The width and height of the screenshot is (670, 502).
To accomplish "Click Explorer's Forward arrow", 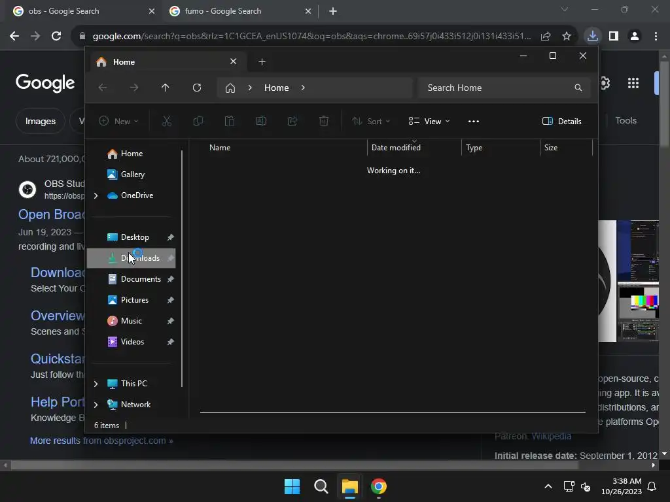I will [x=133, y=88].
